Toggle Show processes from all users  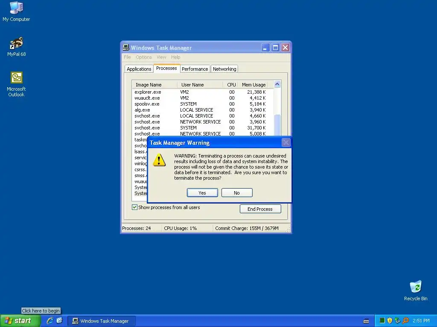(x=134, y=207)
